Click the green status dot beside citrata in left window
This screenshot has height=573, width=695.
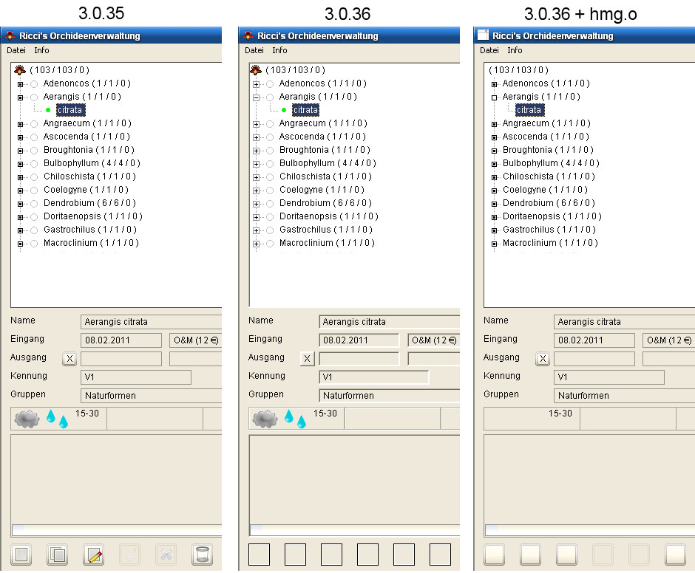pyautogui.click(x=48, y=110)
